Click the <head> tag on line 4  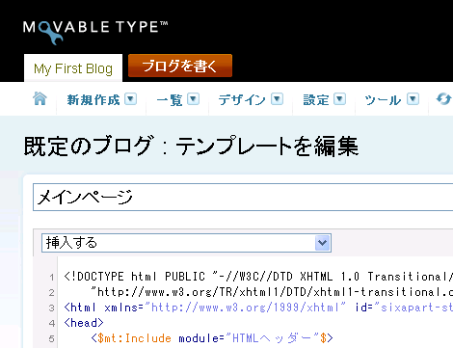(84, 323)
